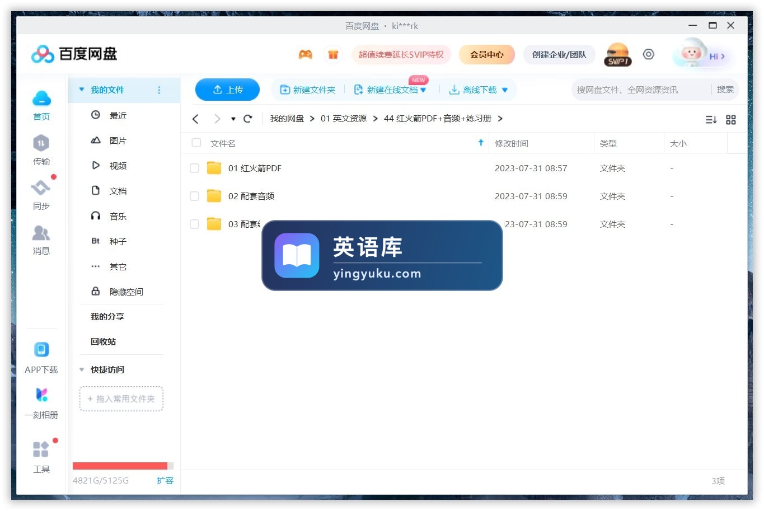
Task: Open the sort order options icon
Action: click(x=711, y=120)
